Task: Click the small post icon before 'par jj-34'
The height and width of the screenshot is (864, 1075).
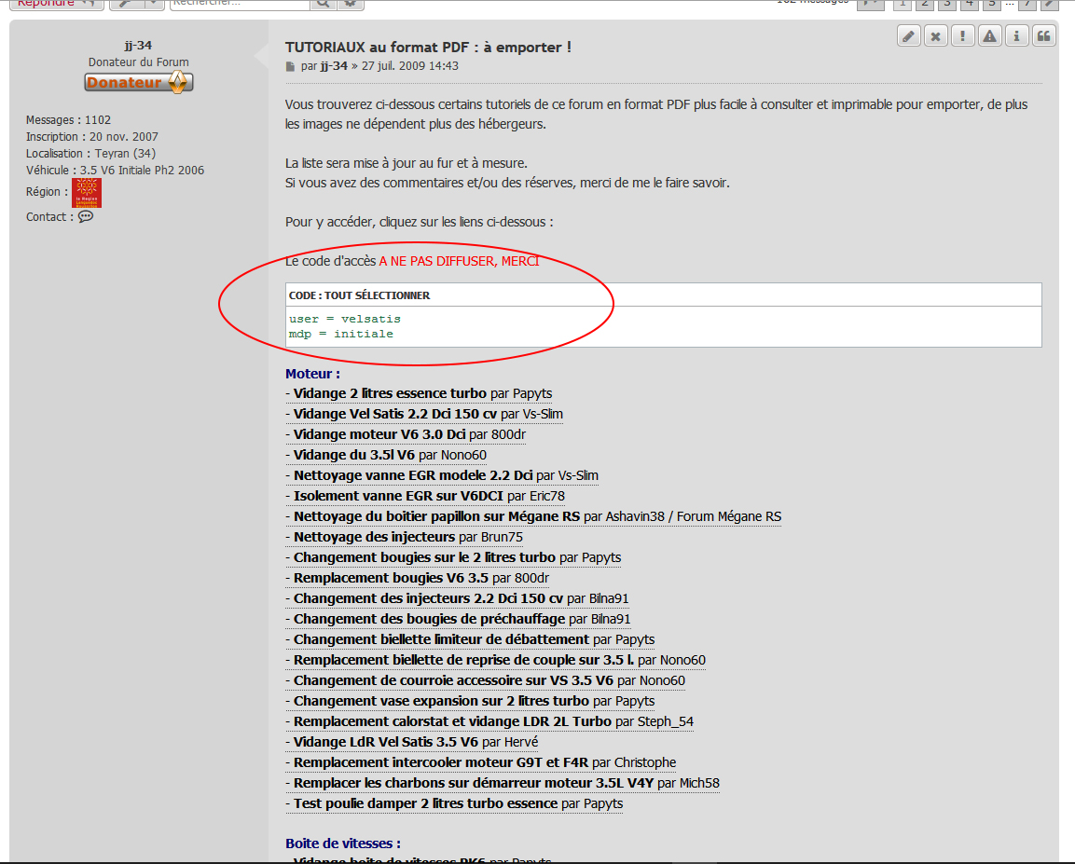Action: tap(290, 67)
